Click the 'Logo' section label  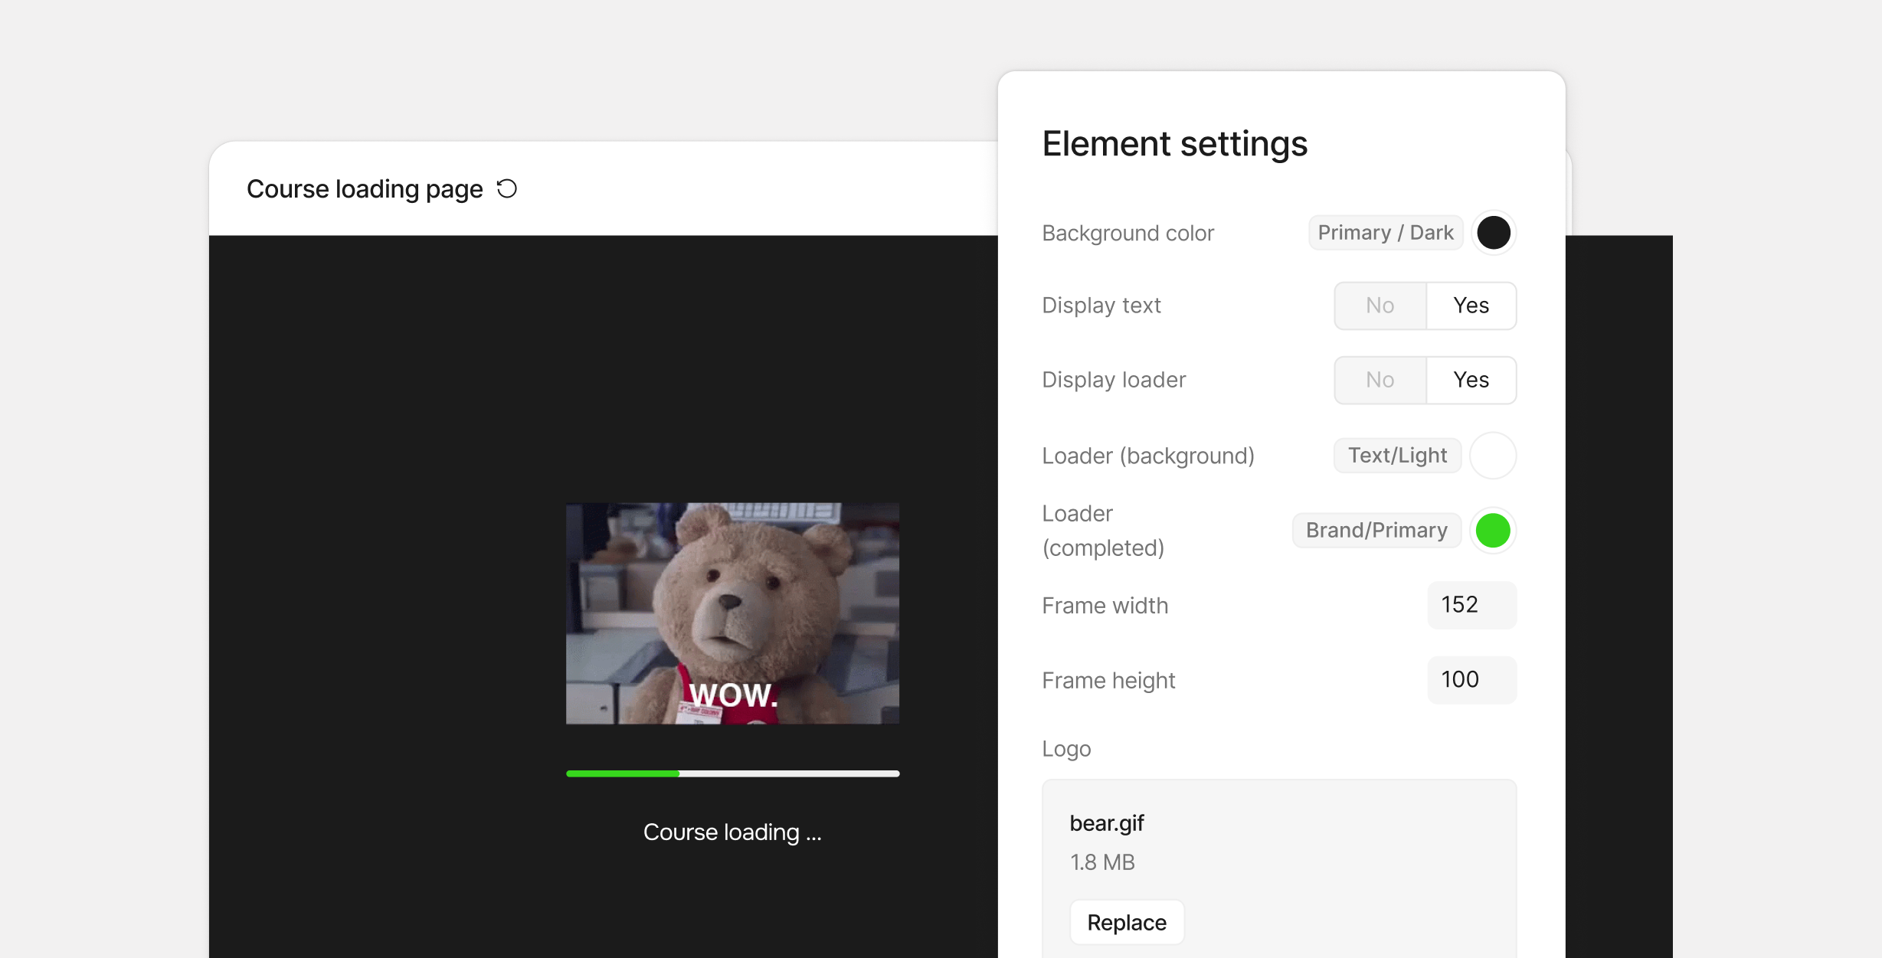pyautogui.click(x=1066, y=749)
